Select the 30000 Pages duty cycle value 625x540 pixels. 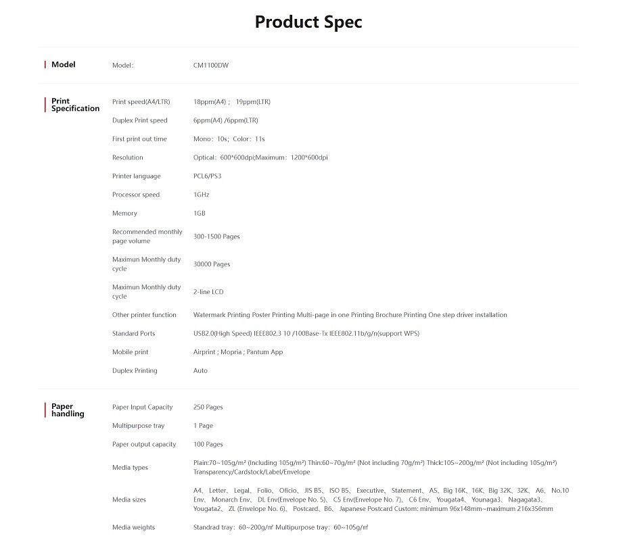tap(212, 264)
